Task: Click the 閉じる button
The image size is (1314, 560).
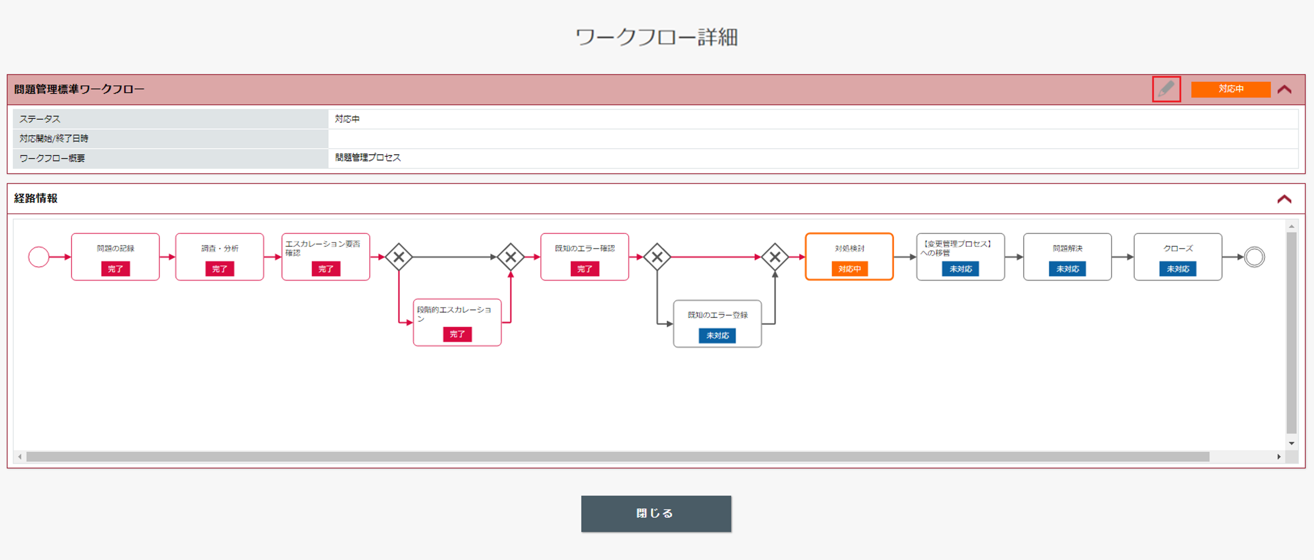Action: (x=656, y=514)
